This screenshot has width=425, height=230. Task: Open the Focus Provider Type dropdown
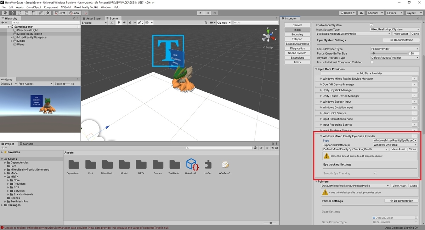tap(395, 49)
